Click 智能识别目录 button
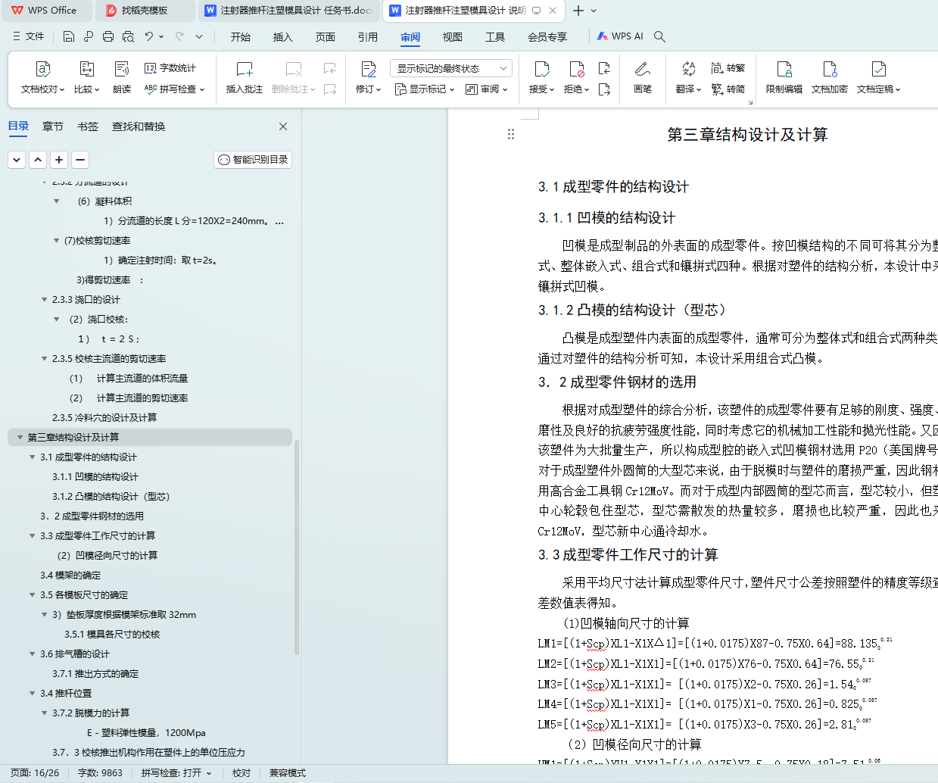This screenshot has width=938, height=783. [x=253, y=159]
